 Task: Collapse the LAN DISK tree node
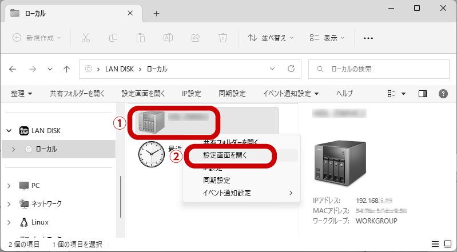(x=9, y=131)
